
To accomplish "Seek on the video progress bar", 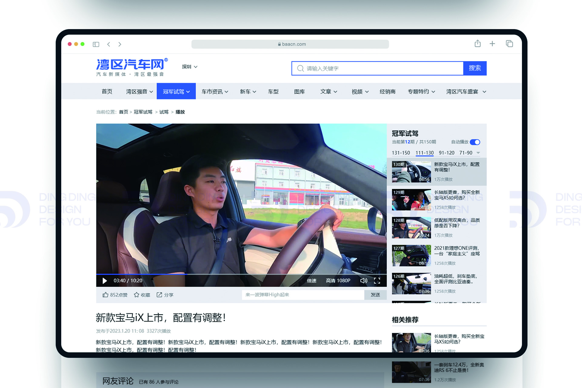I will 241,274.
